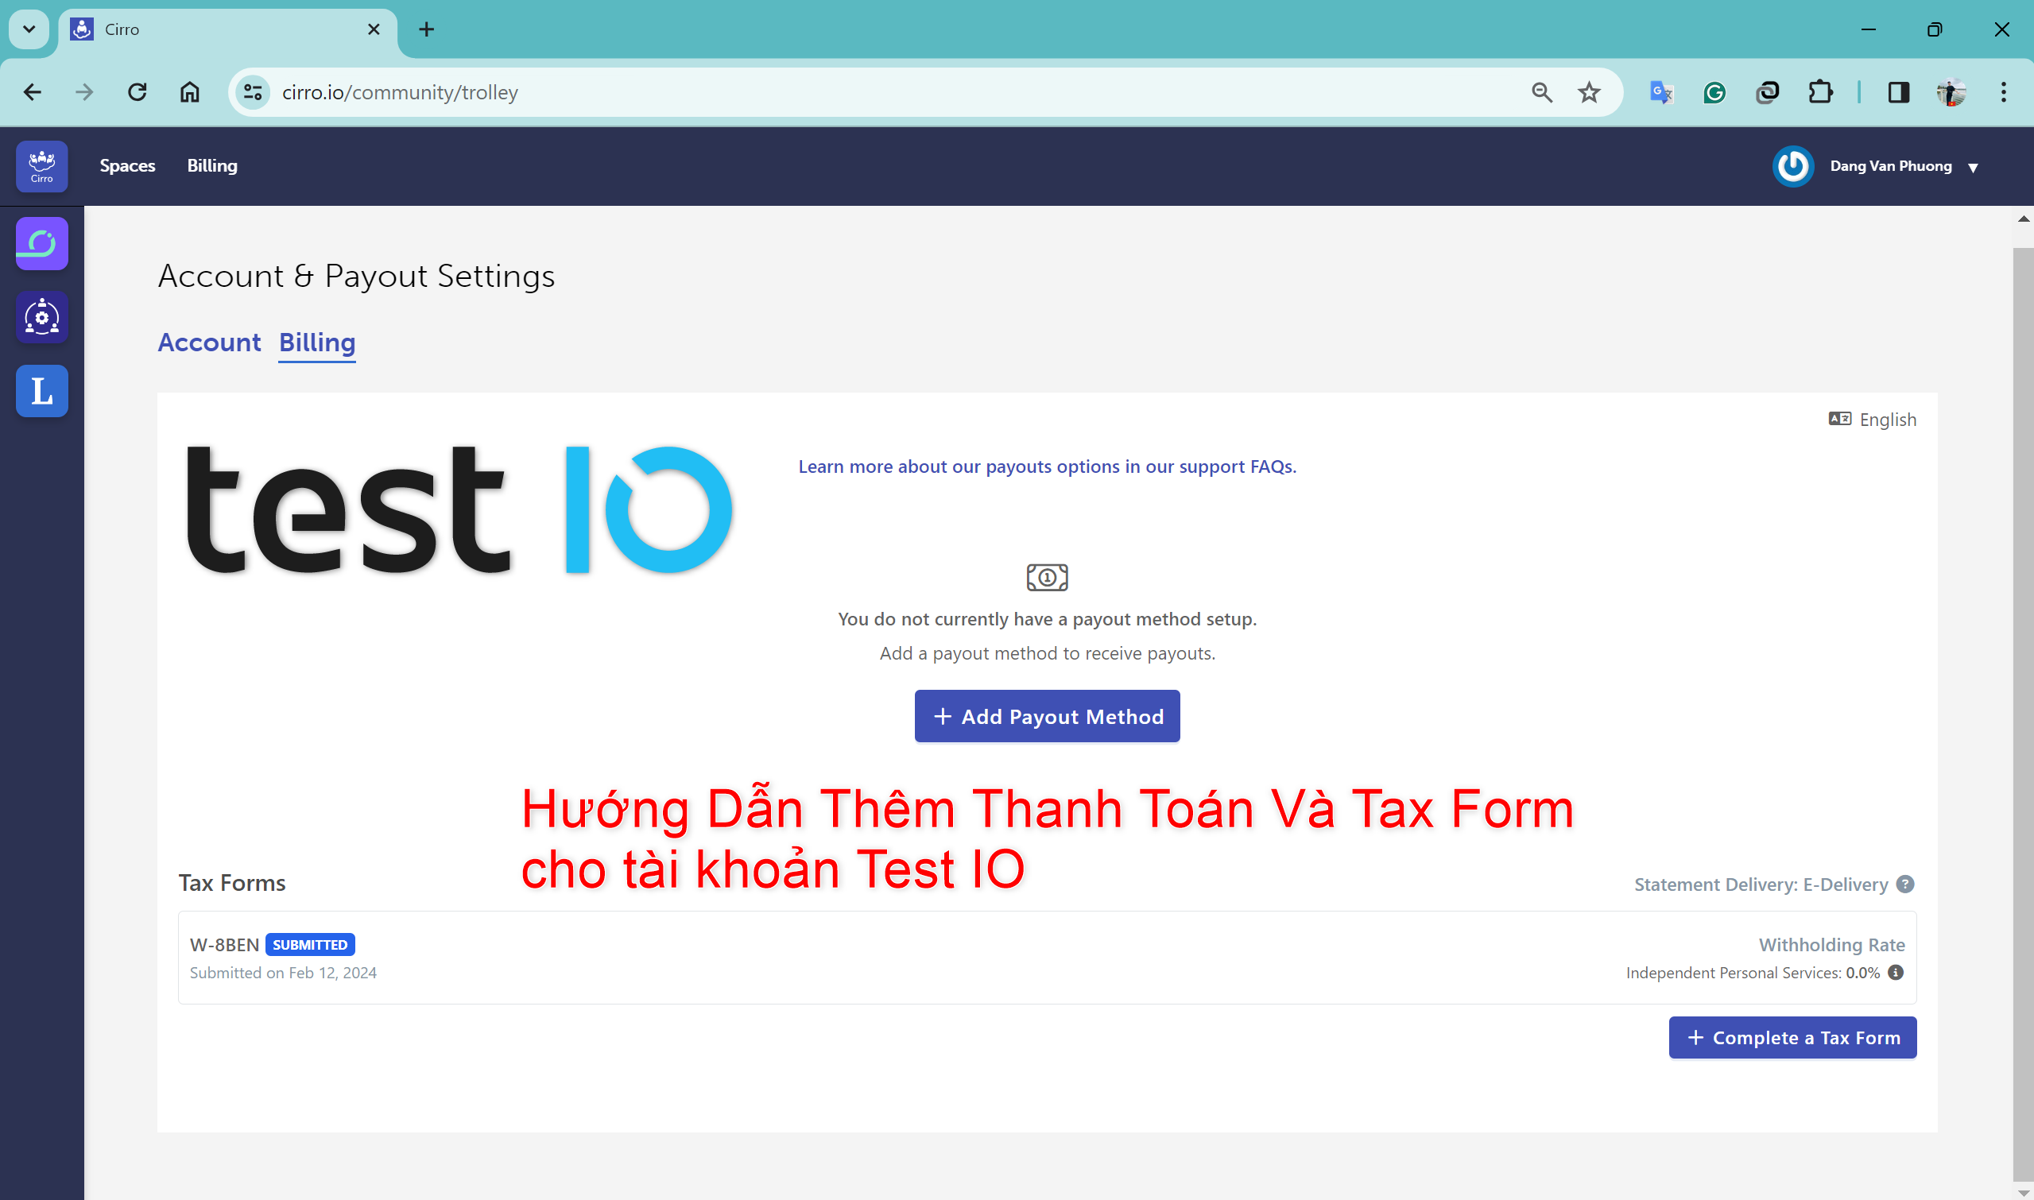Click the withholding rate info icon

1896,972
